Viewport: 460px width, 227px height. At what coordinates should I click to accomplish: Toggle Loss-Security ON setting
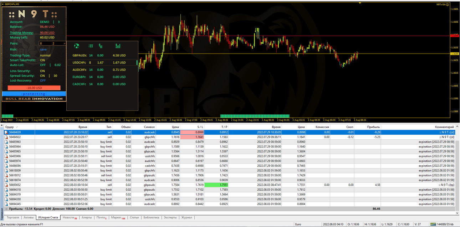point(42,71)
